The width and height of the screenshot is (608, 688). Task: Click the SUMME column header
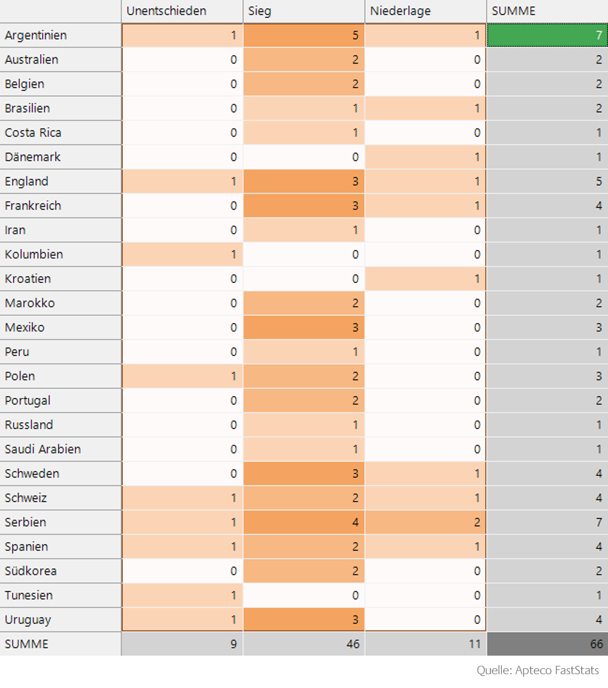[x=547, y=11]
